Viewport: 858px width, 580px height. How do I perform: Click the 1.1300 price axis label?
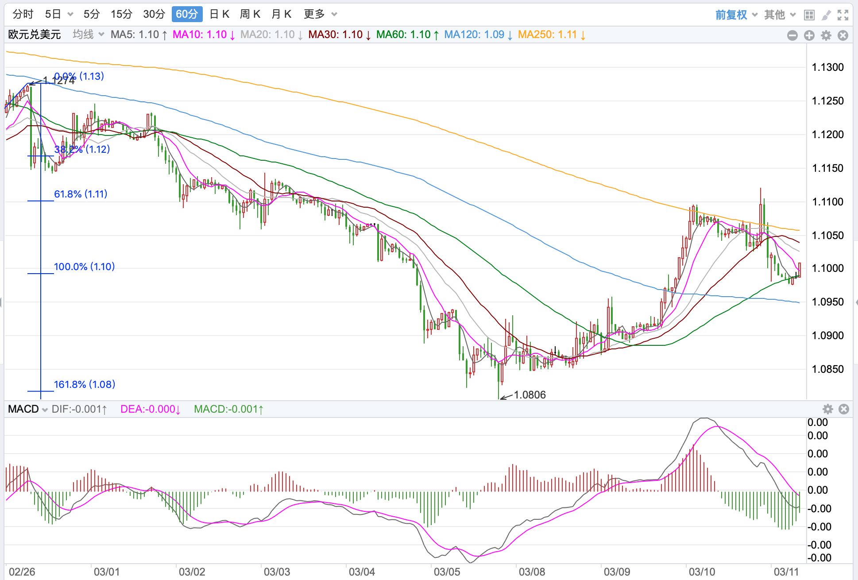(828, 67)
